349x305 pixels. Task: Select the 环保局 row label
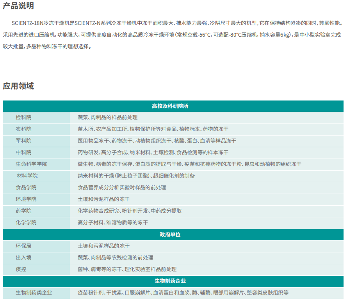tap(24, 246)
